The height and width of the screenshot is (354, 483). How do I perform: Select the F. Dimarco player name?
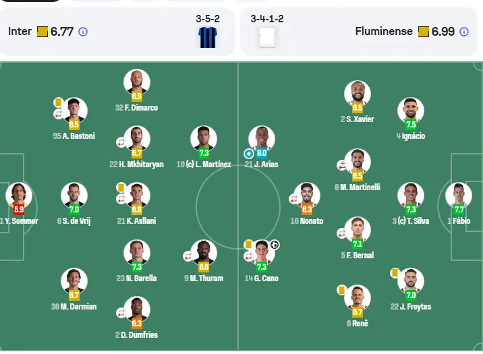(x=136, y=108)
